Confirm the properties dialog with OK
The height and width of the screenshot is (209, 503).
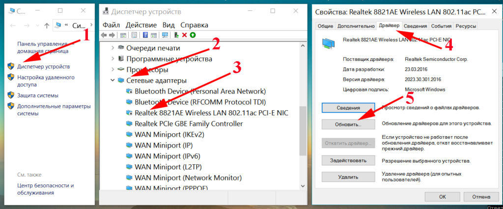[x=443, y=197]
